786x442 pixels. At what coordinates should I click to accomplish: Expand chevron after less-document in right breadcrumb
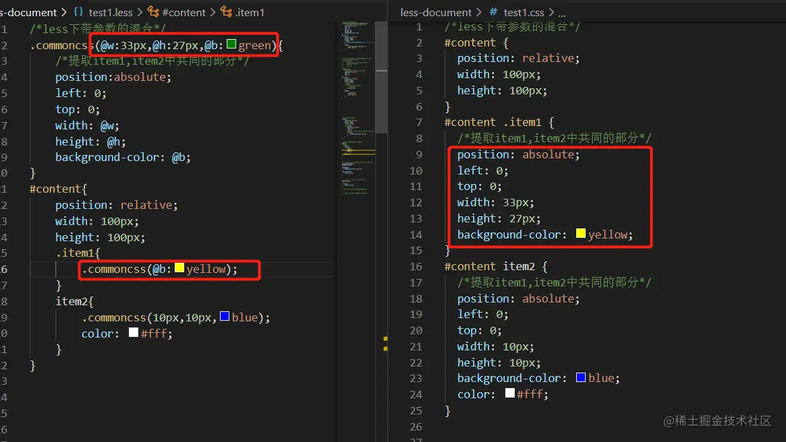click(479, 12)
